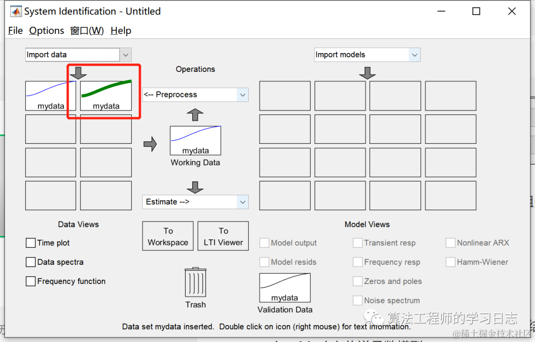The width and height of the screenshot is (535, 342).
Task: Toggle the Zeros and poles checkbox
Action: click(x=358, y=281)
